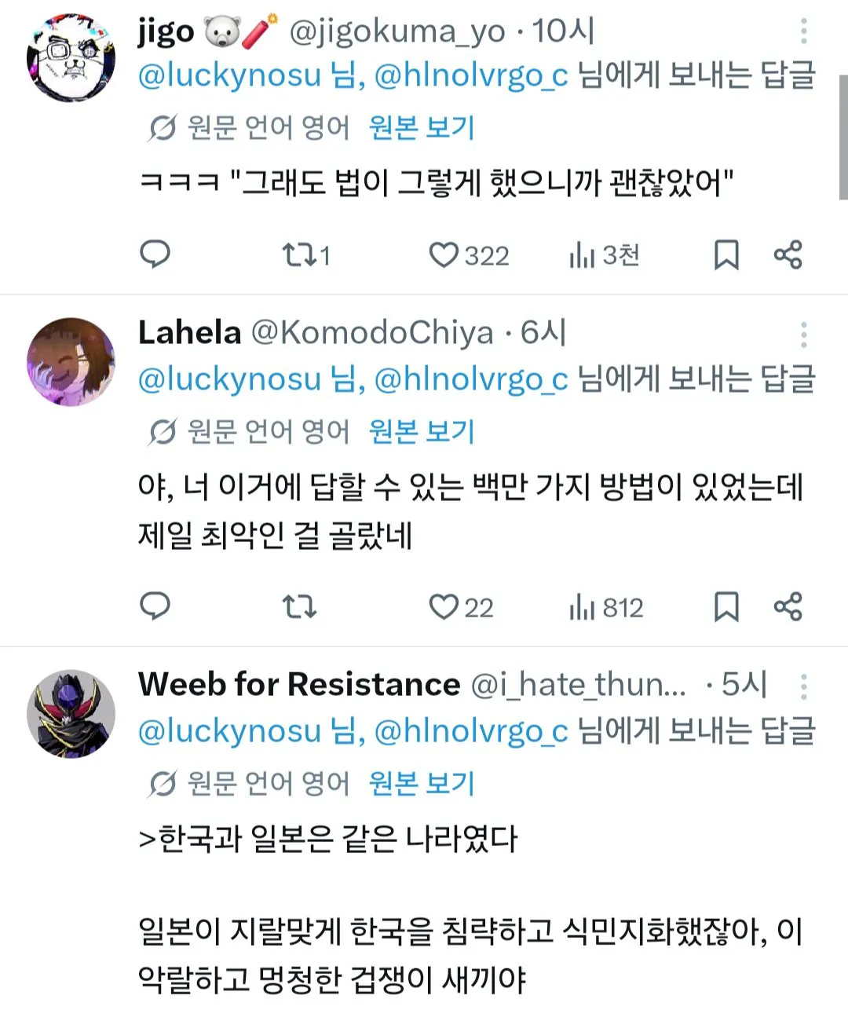The height and width of the screenshot is (1021, 848).
Task: Open more options for Weeb for Resistance tweet
Action: [x=803, y=686]
